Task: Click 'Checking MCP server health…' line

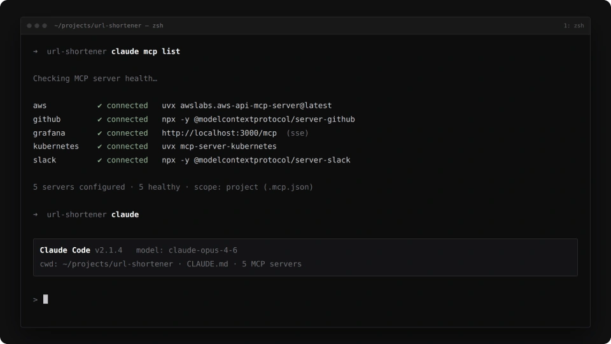Action: point(95,78)
